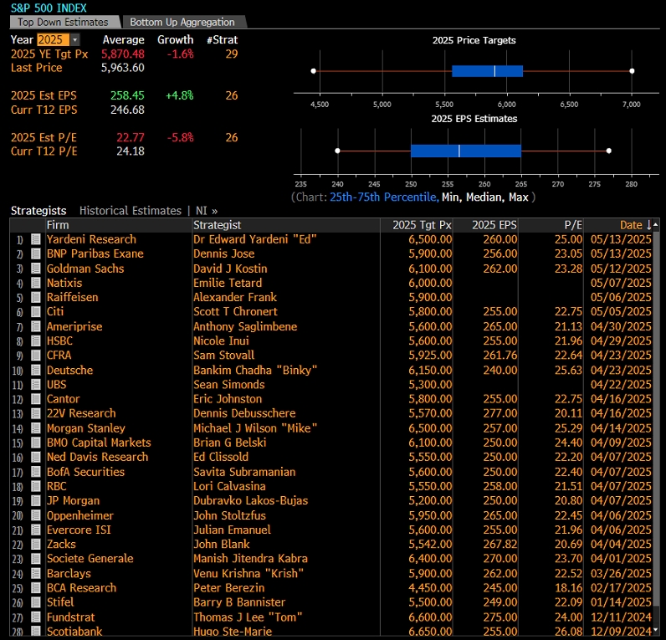Click the table scrollbar down arrow
This screenshot has width=666, height=640.
tap(656, 630)
